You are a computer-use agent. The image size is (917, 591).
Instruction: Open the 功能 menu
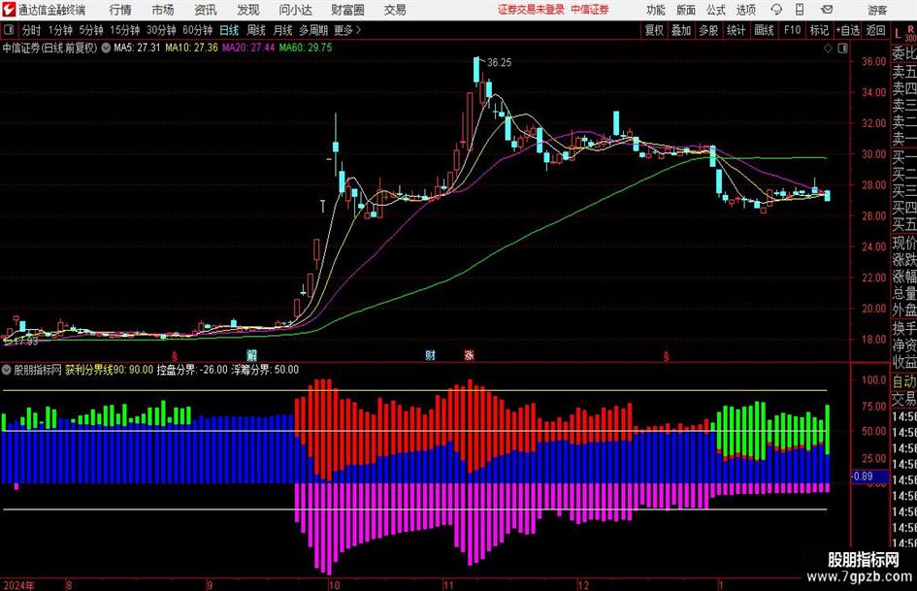coord(656,10)
